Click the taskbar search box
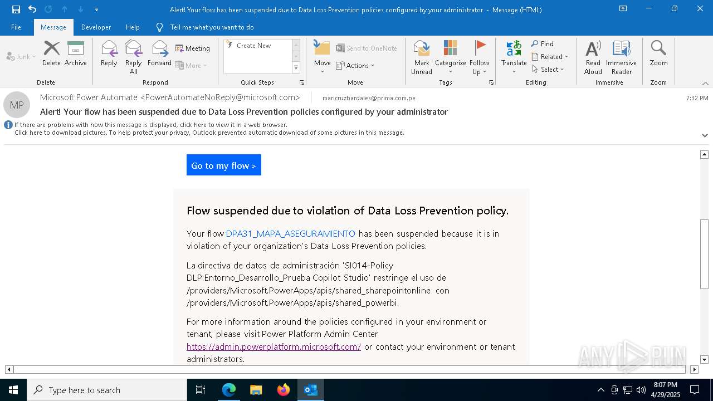 coord(107,390)
